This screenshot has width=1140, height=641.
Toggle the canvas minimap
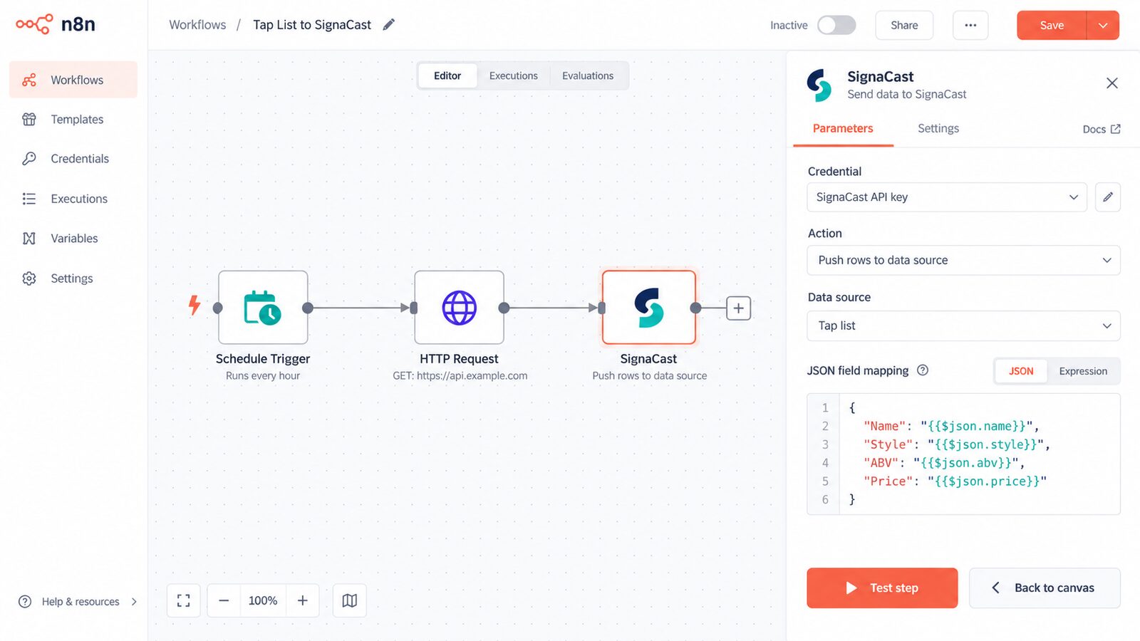click(350, 600)
